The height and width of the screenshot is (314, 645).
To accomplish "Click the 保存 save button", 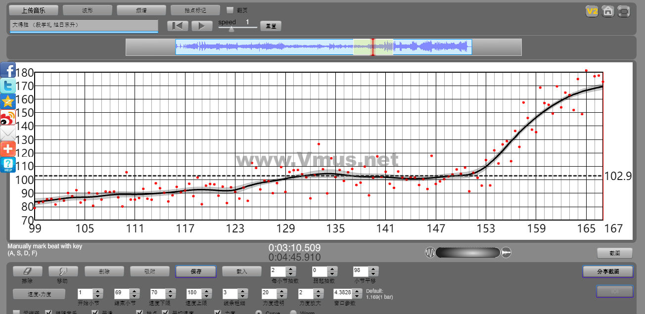I will coord(196,271).
